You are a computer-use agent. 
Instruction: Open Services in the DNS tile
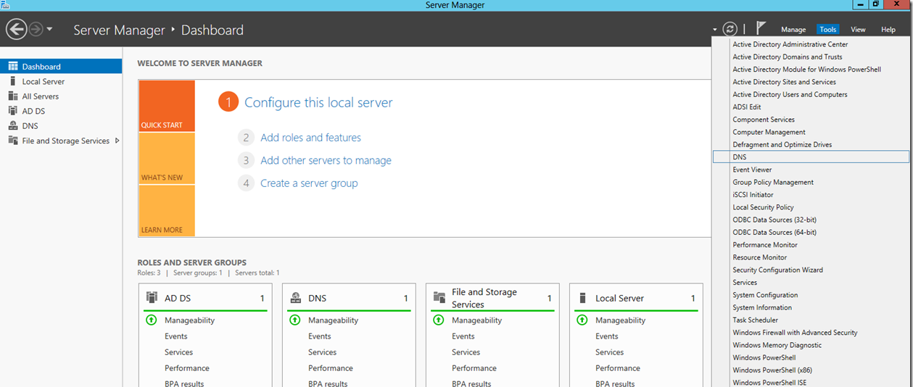[x=322, y=352]
